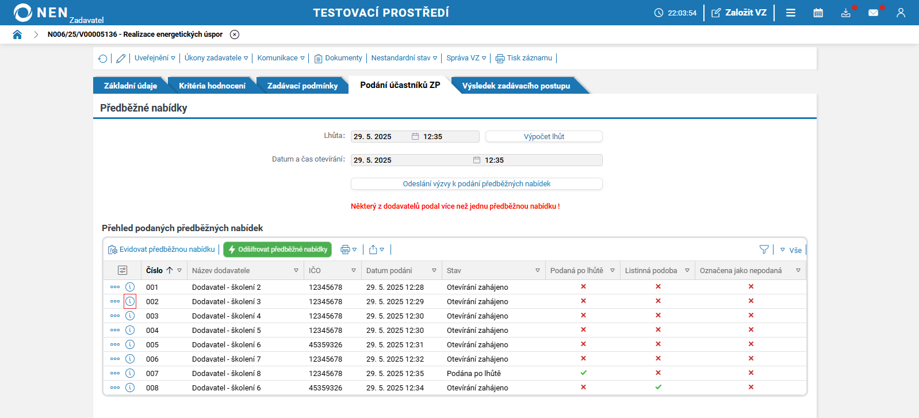Switch to Základní údaje tab
919x418 pixels.
(130, 86)
